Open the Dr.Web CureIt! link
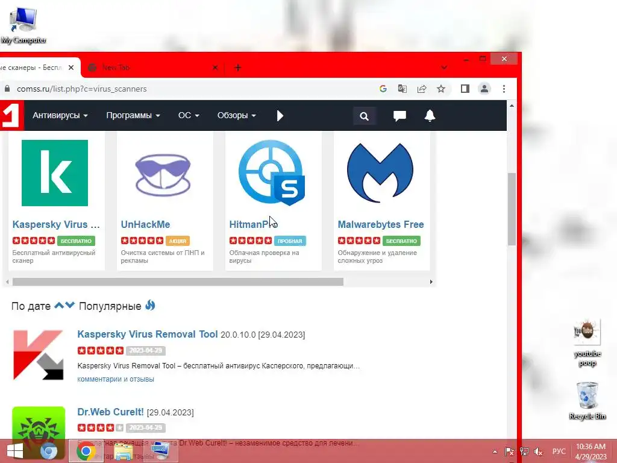 [111, 412]
